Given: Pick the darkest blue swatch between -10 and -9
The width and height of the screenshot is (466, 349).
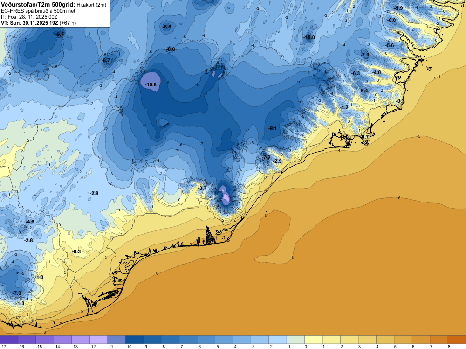Looking at the screenshot, I should 134,340.
